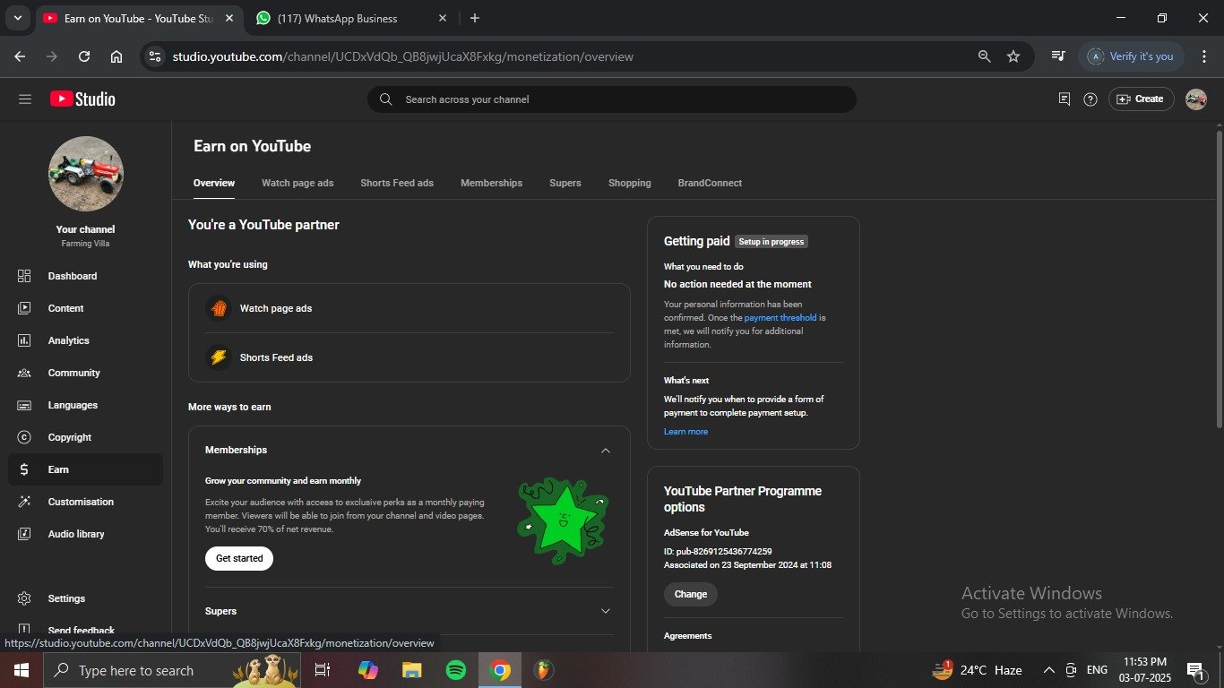Image resolution: width=1224 pixels, height=688 pixels.
Task: Click the 'ID: pub-8269125436774259' text
Action: (718, 552)
